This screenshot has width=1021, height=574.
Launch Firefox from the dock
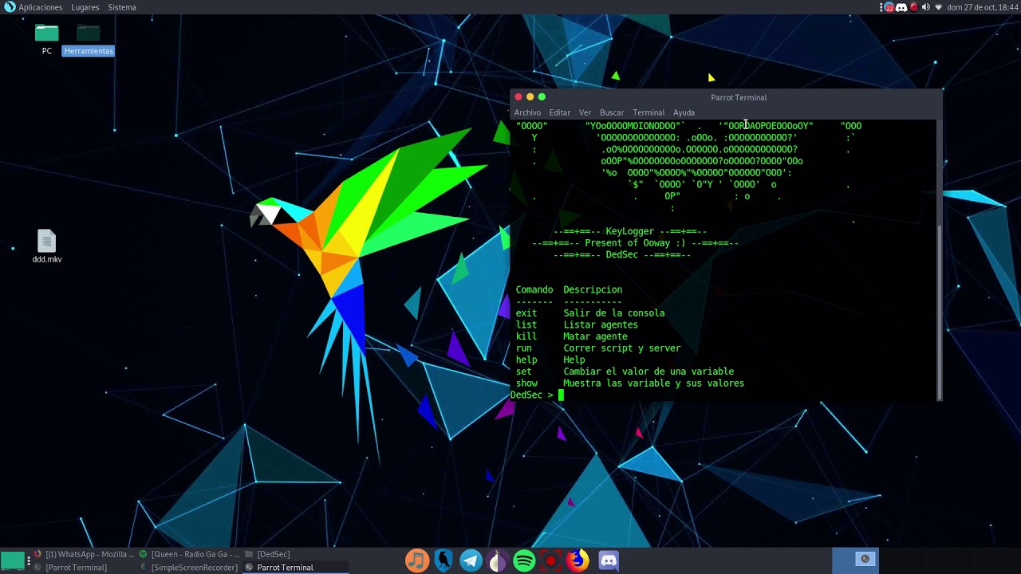pos(578,560)
